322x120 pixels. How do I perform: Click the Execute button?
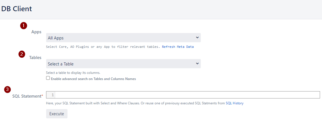57,114
